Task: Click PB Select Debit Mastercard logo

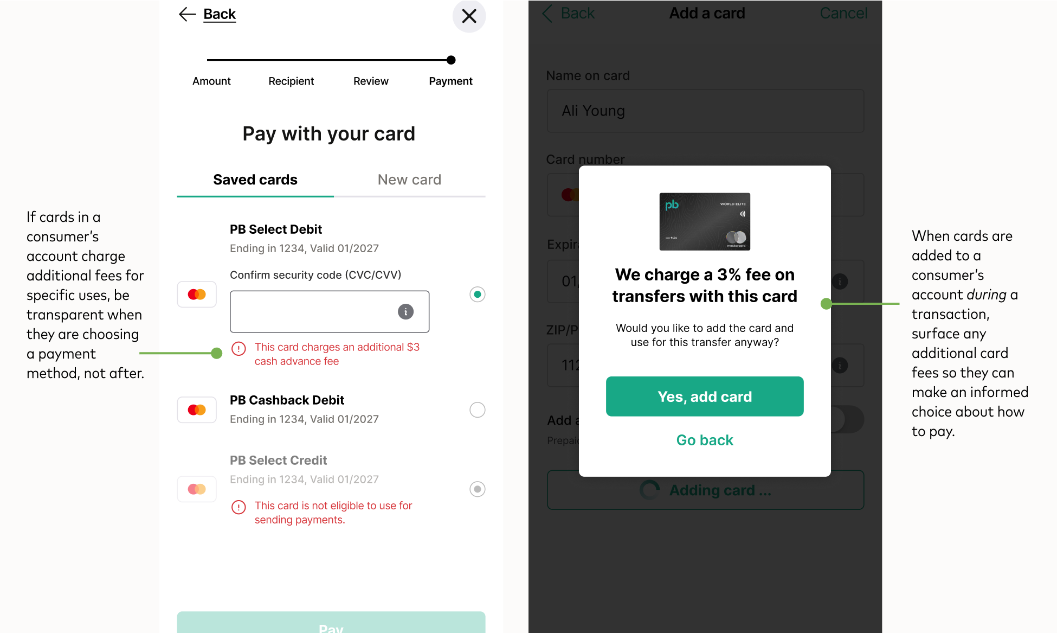Action: point(197,295)
